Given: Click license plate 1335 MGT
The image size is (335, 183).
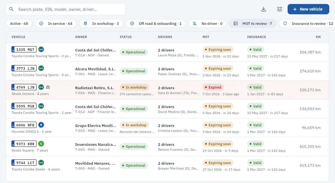Looking at the screenshot, I should pos(24,49).
